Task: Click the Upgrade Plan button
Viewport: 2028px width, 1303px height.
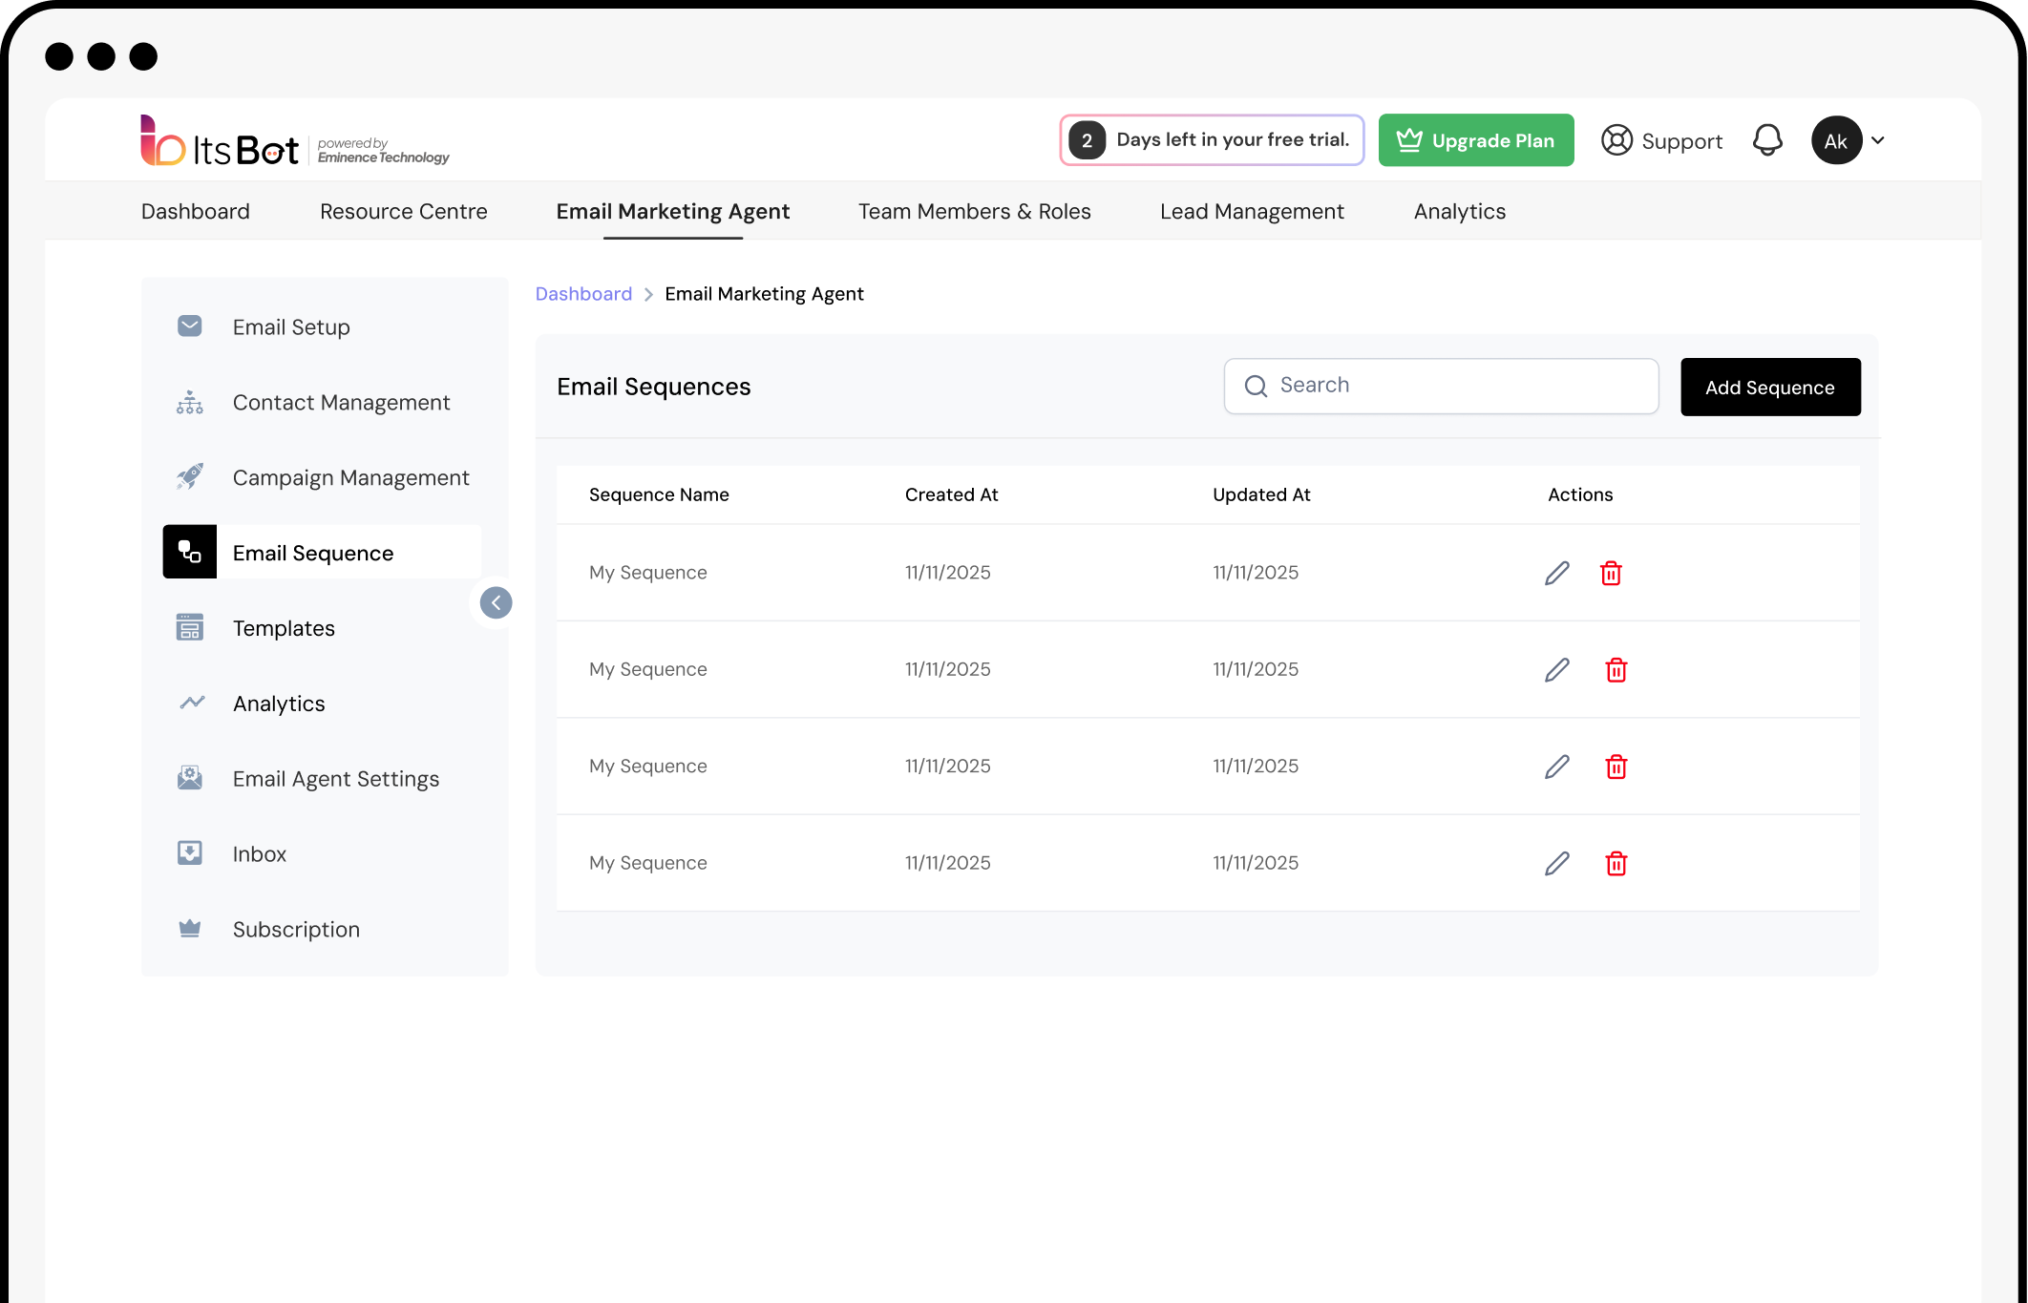Action: pos(1475,140)
